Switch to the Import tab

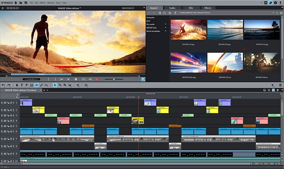click(x=154, y=8)
